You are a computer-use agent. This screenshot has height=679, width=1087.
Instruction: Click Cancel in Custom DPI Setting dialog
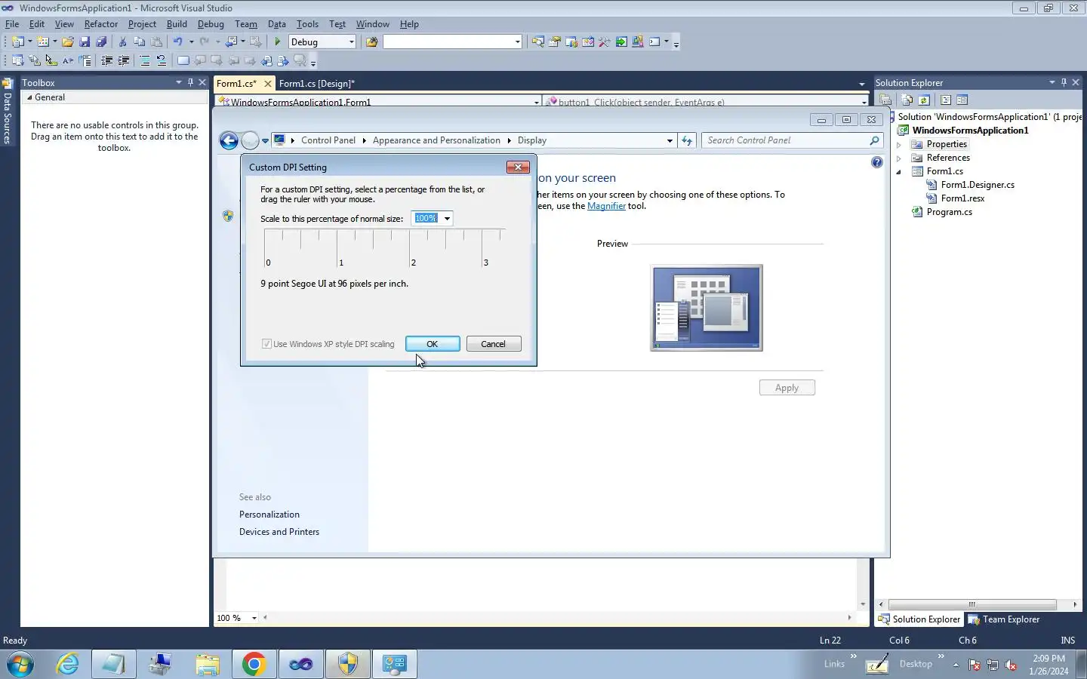pyautogui.click(x=494, y=344)
